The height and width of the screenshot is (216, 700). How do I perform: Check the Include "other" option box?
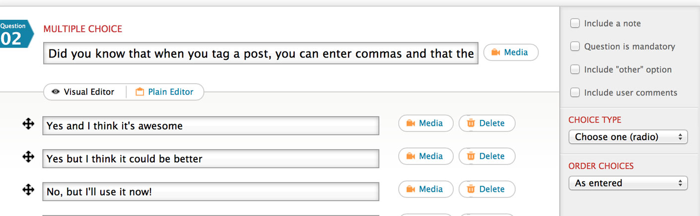click(575, 70)
